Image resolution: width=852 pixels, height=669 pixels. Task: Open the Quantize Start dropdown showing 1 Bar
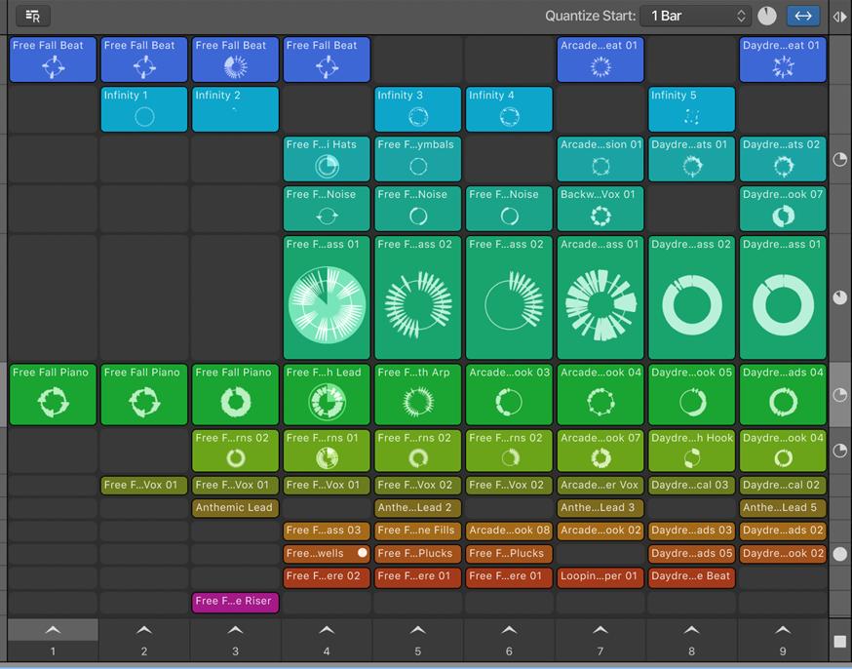click(x=682, y=16)
